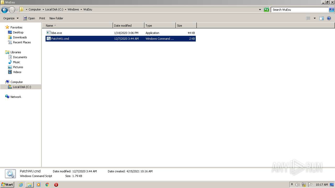Viewport: 335px width, 188px height.
Task: Click the Network icon in navigation pane
Action: (x=7, y=97)
